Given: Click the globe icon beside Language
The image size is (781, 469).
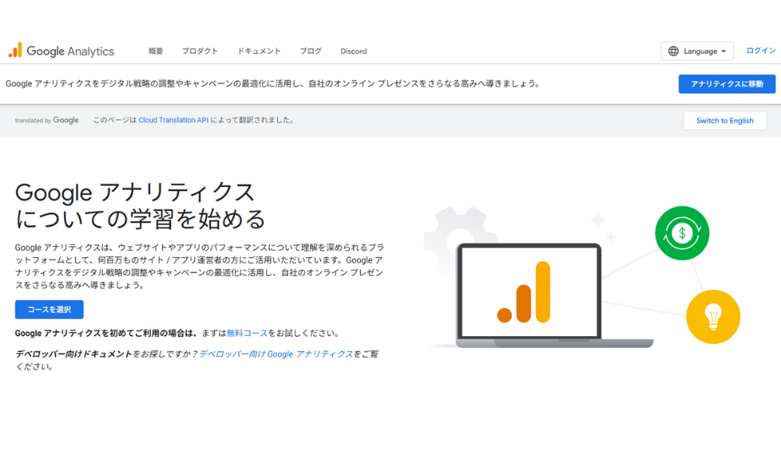Looking at the screenshot, I should [x=672, y=51].
